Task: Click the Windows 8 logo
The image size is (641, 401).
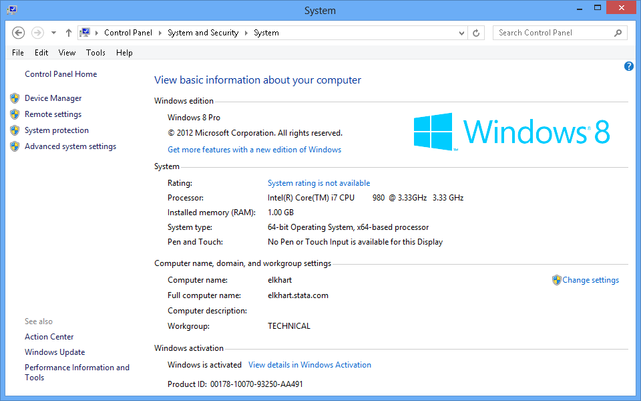Action: (511, 132)
